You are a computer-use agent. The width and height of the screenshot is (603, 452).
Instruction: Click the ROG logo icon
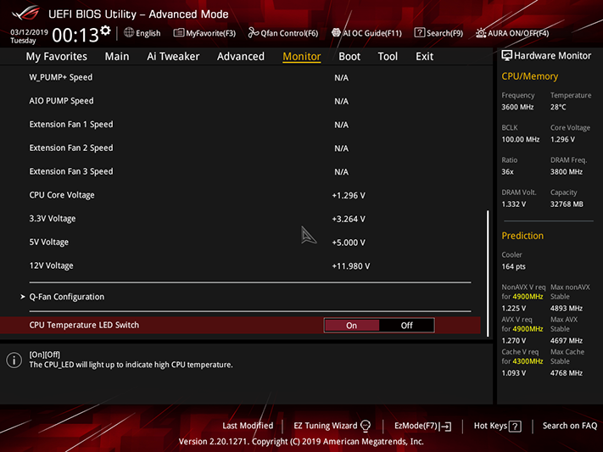(25, 14)
